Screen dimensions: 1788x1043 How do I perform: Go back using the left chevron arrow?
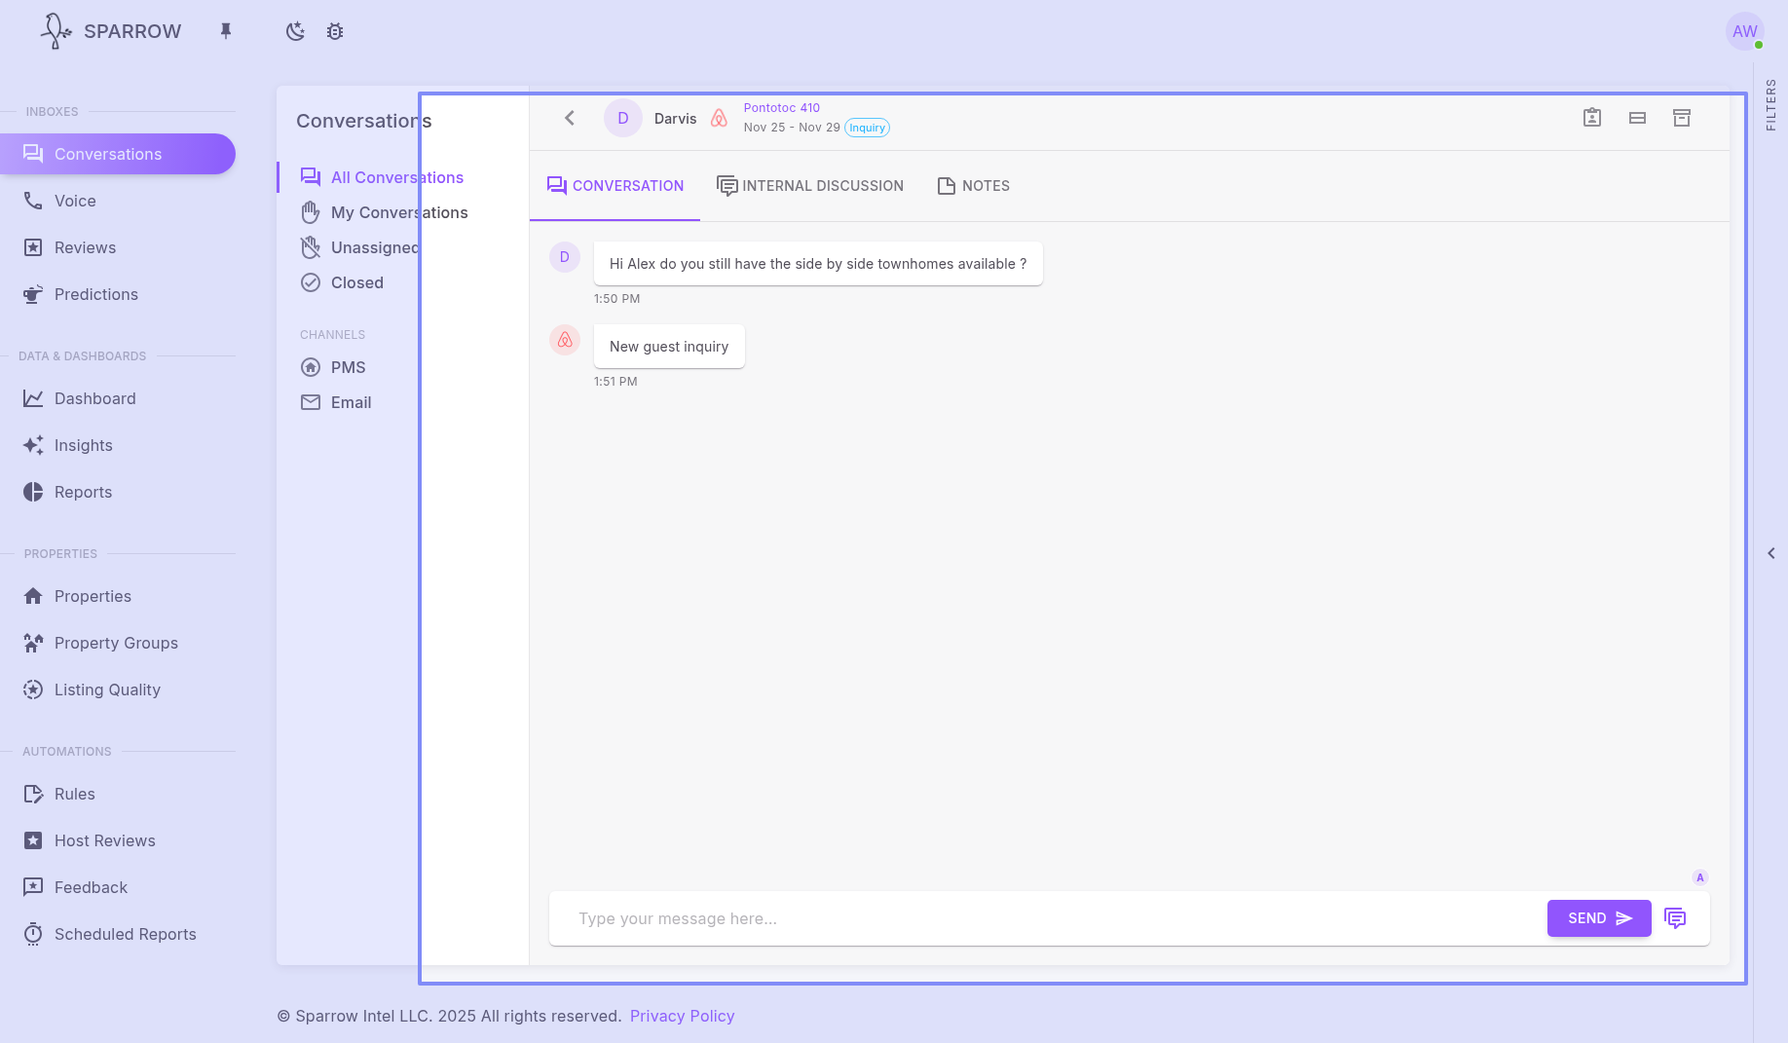pos(570,118)
